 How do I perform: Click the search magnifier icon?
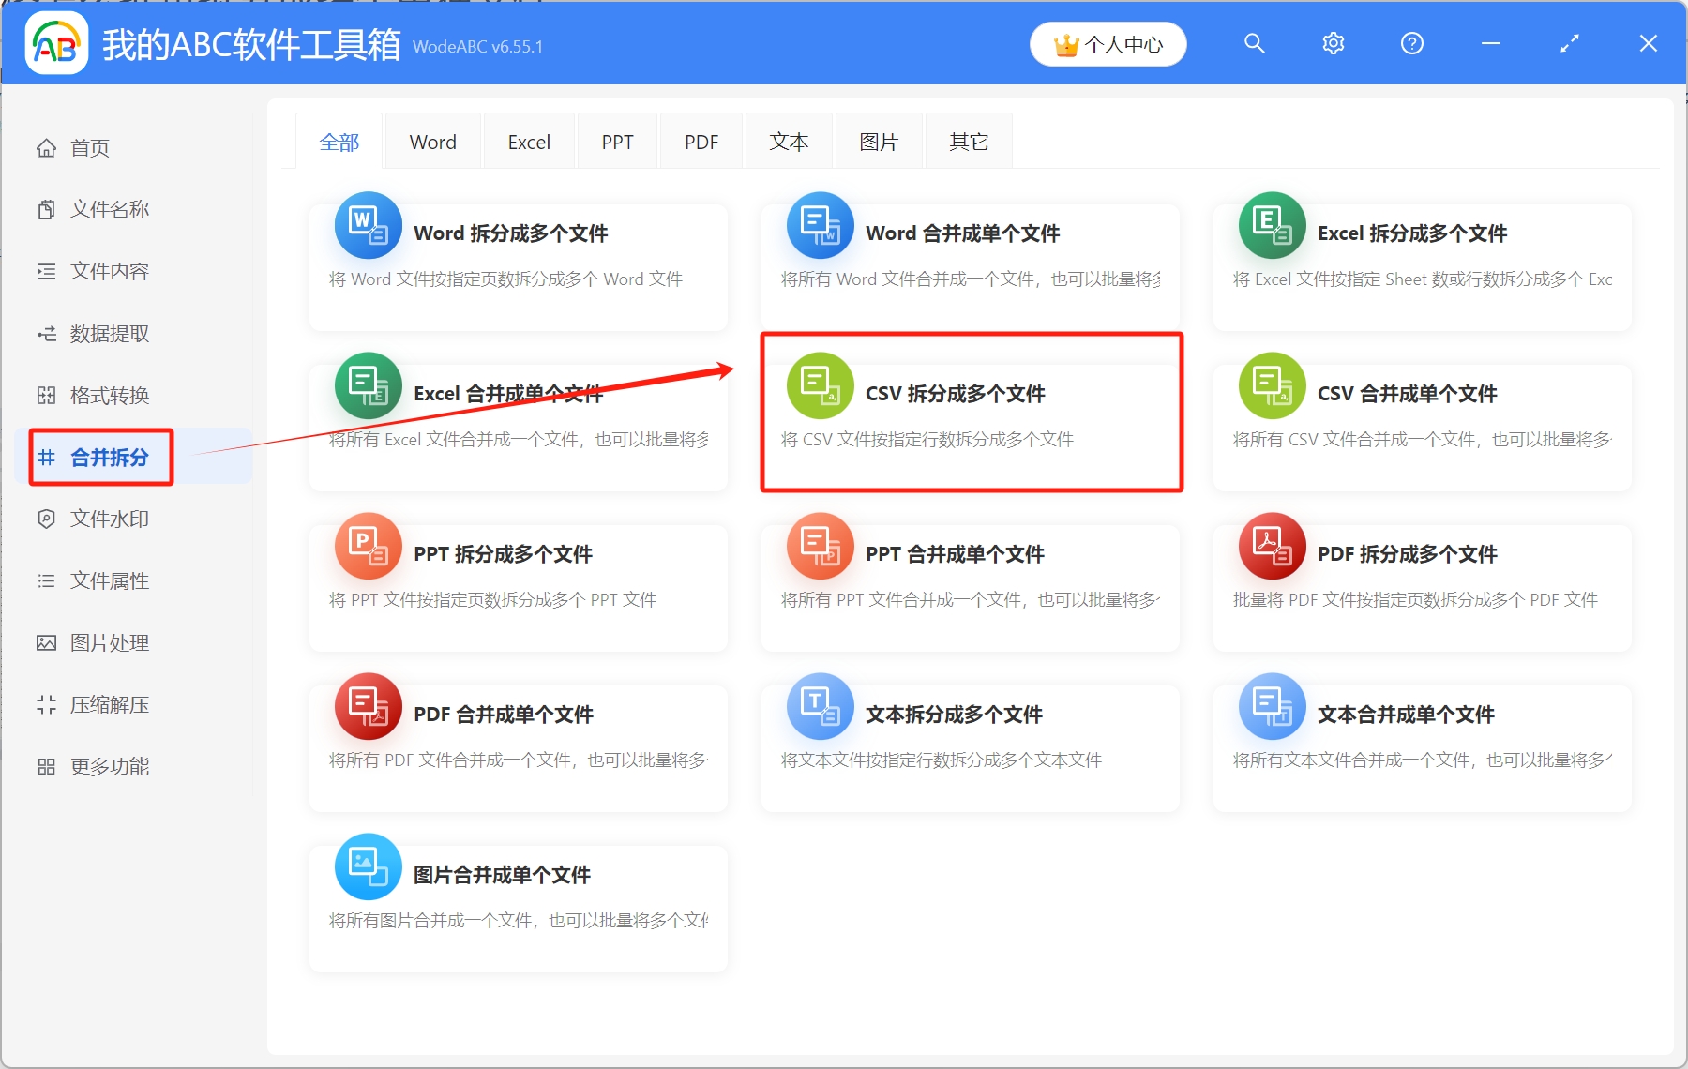[x=1254, y=43]
